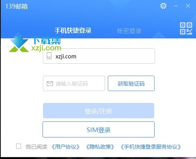Switch to QR code login icon
196x159 pixels.
pos(186,28)
